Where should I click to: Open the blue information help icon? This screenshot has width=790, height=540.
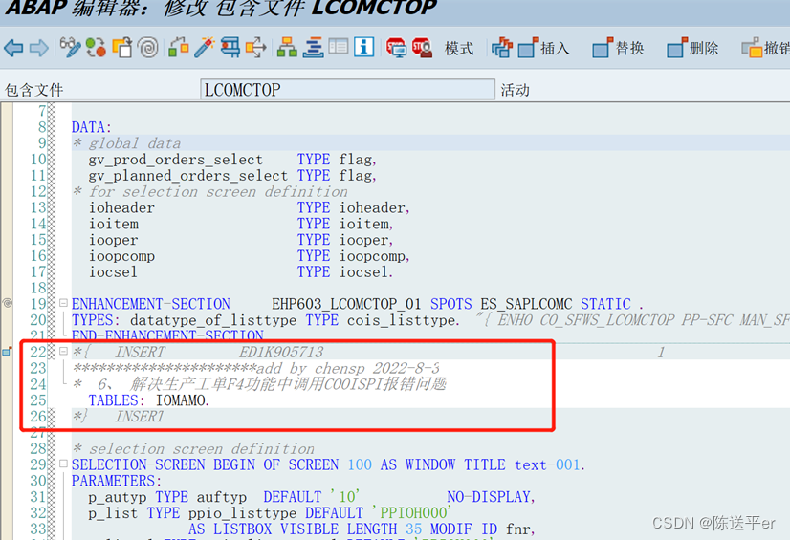[363, 47]
